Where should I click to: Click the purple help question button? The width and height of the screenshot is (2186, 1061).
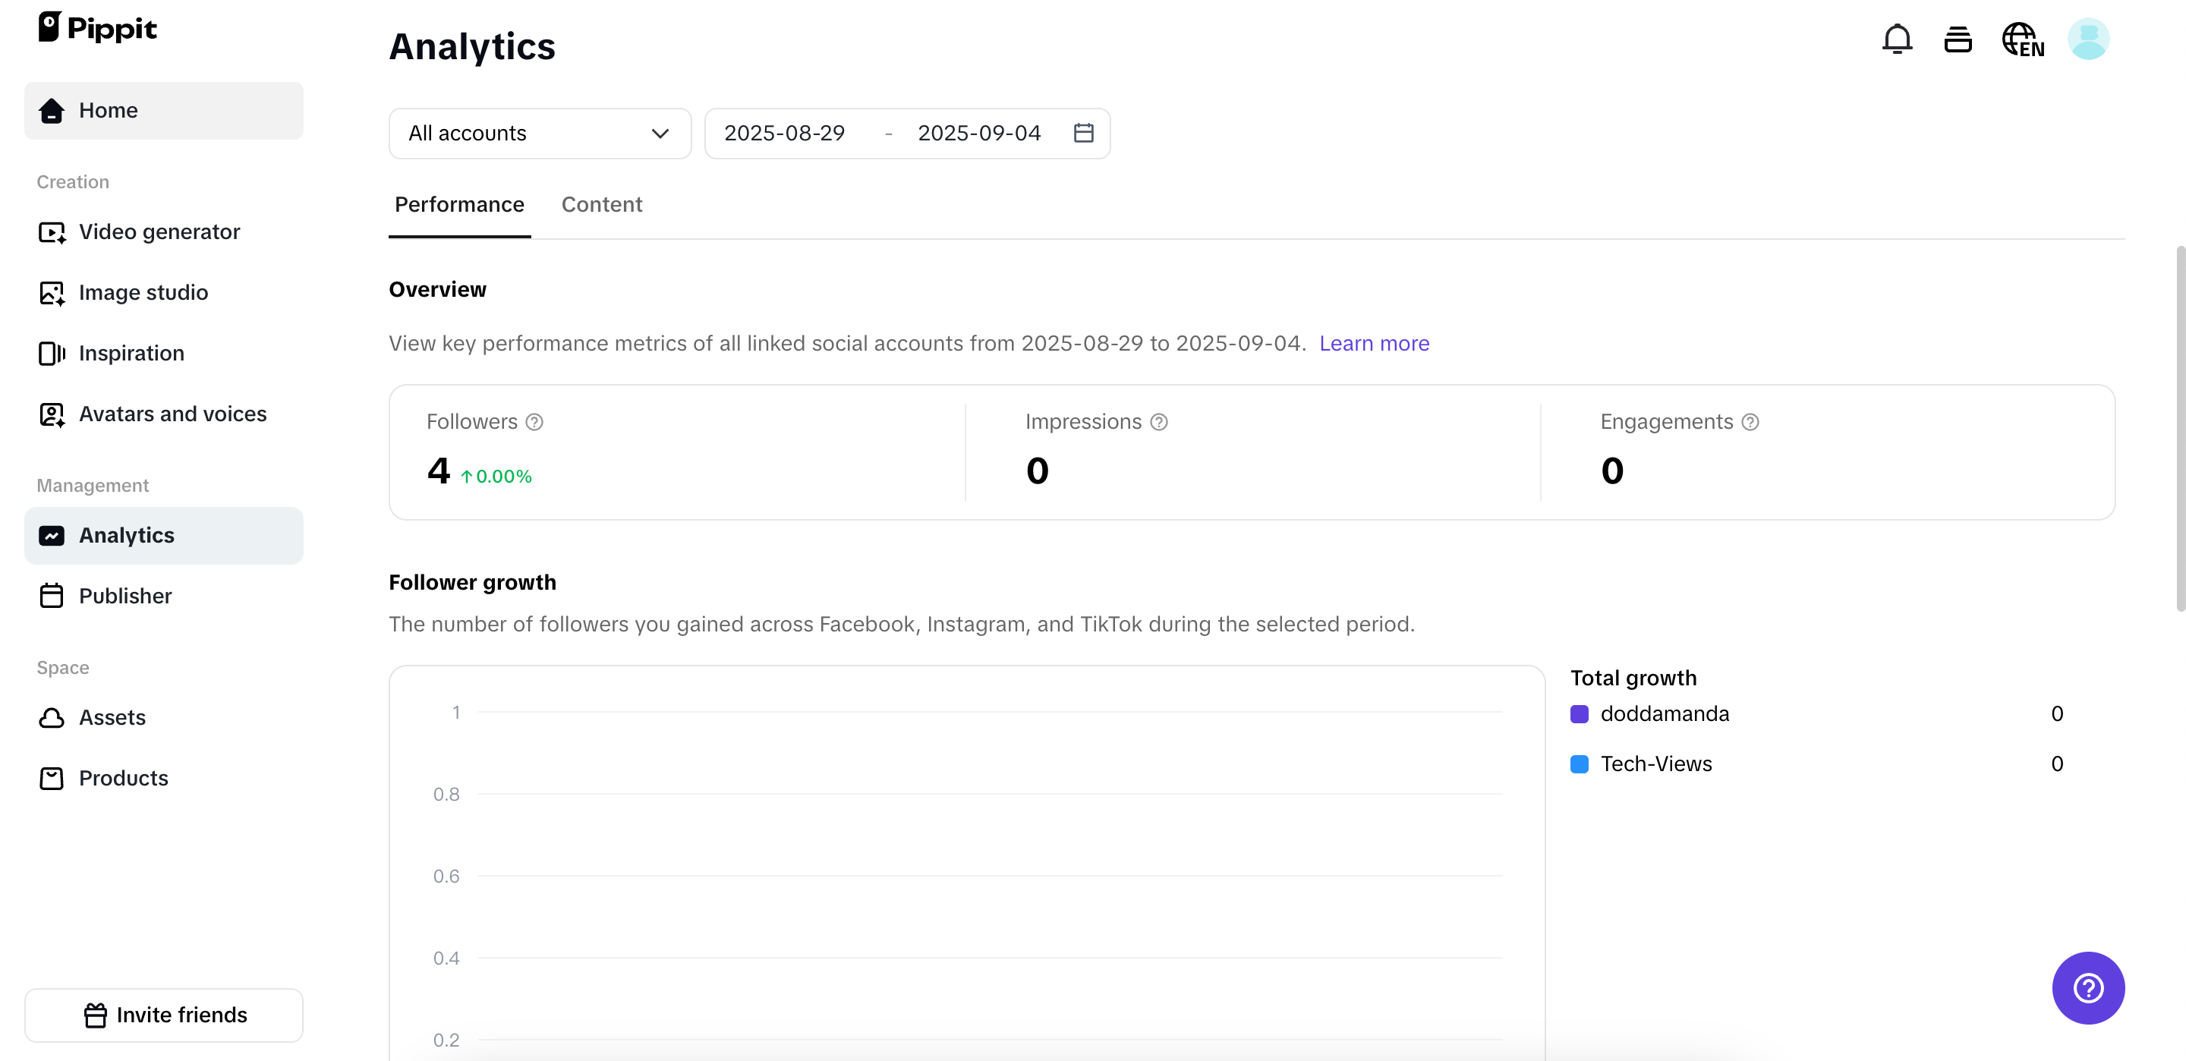click(2087, 987)
